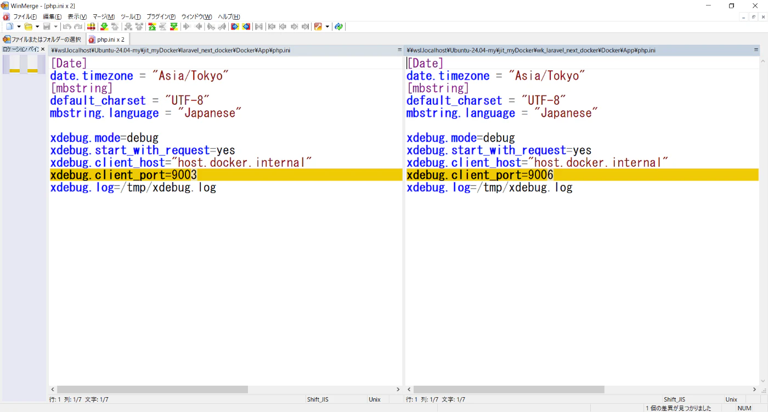Close the location pane with its X
Viewport: 768px width, 412px height.
tap(43, 49)
